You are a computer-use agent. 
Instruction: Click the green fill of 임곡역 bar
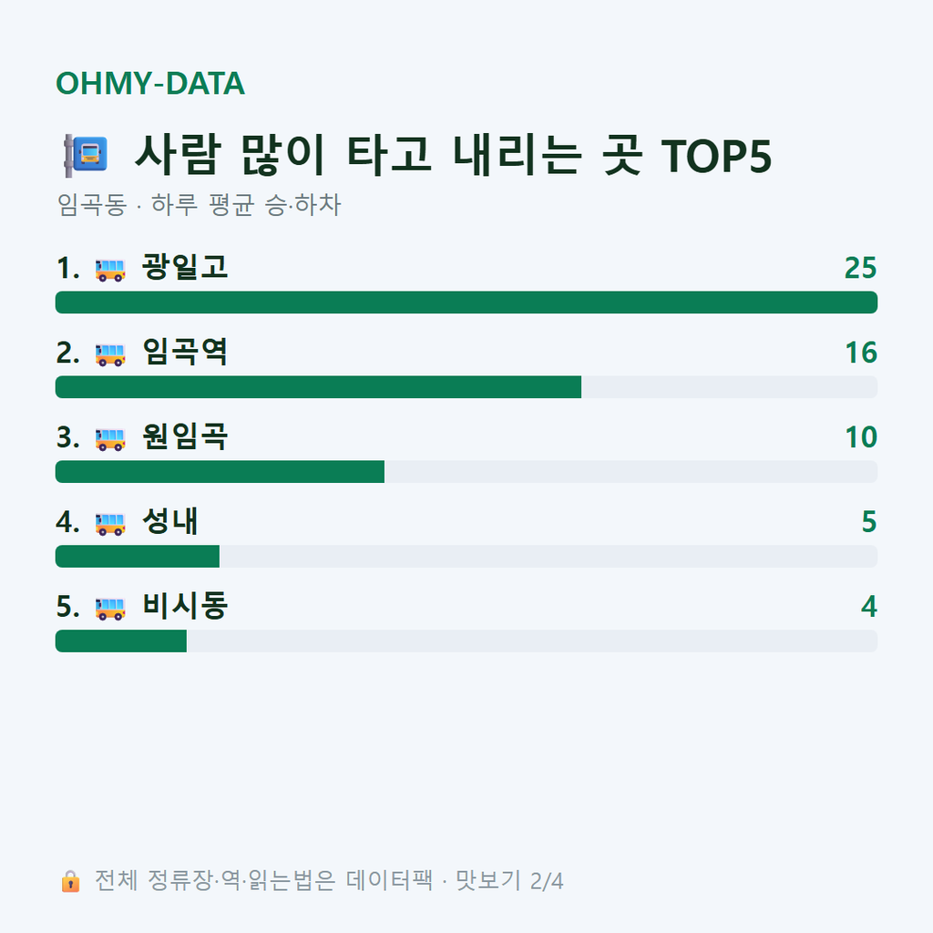[x=318, y=386]
